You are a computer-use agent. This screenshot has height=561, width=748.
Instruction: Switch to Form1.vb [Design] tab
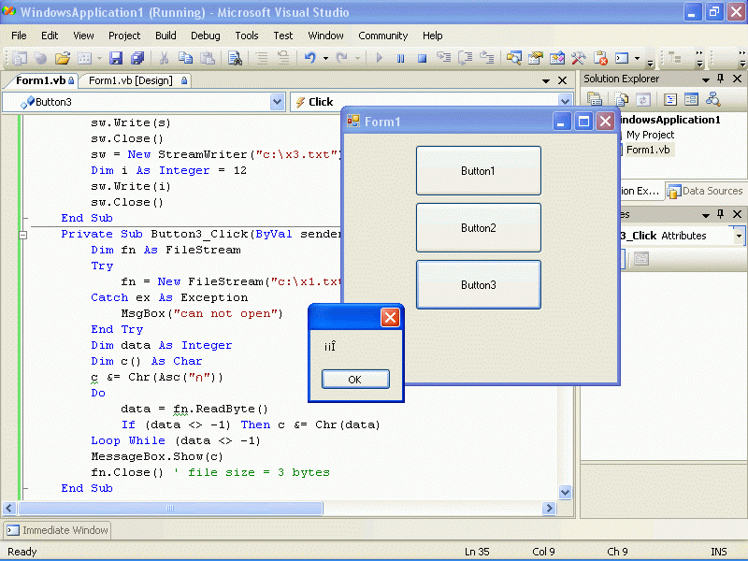click(x=137, y=80)
